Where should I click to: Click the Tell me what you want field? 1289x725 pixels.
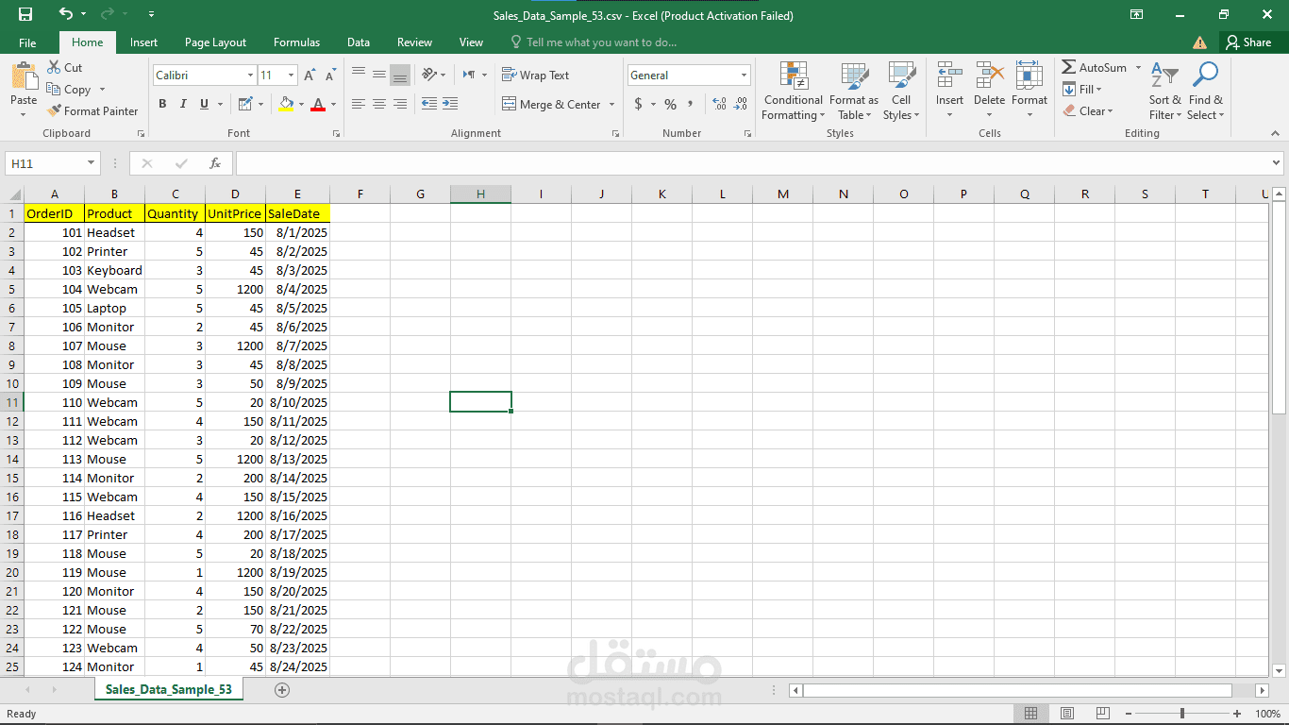(594, 42)
